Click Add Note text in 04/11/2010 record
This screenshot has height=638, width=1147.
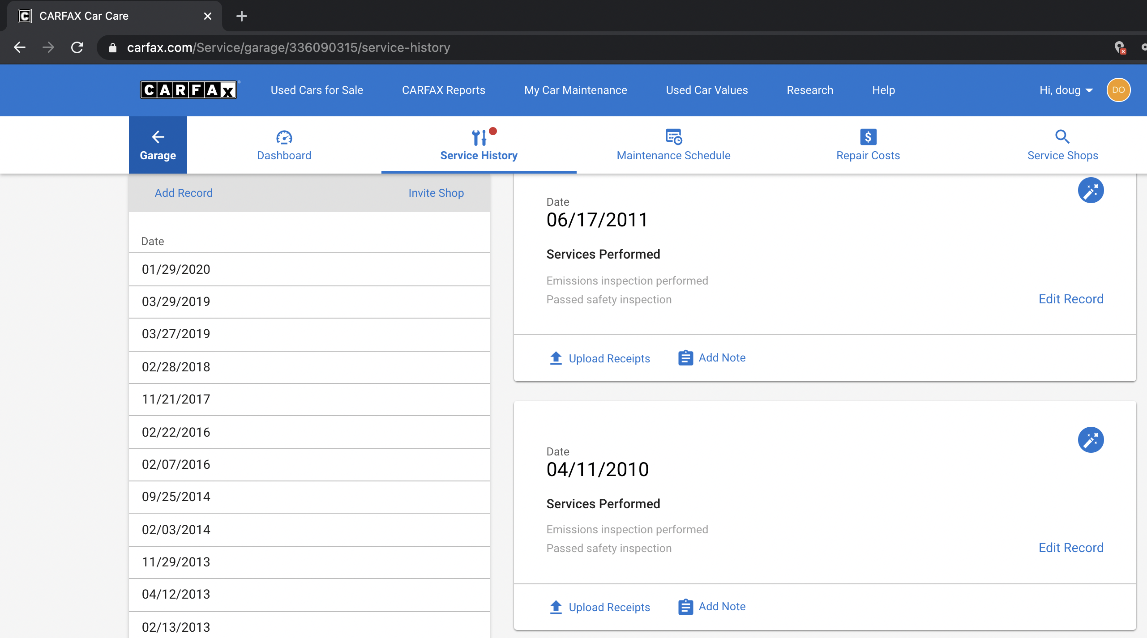722,606
